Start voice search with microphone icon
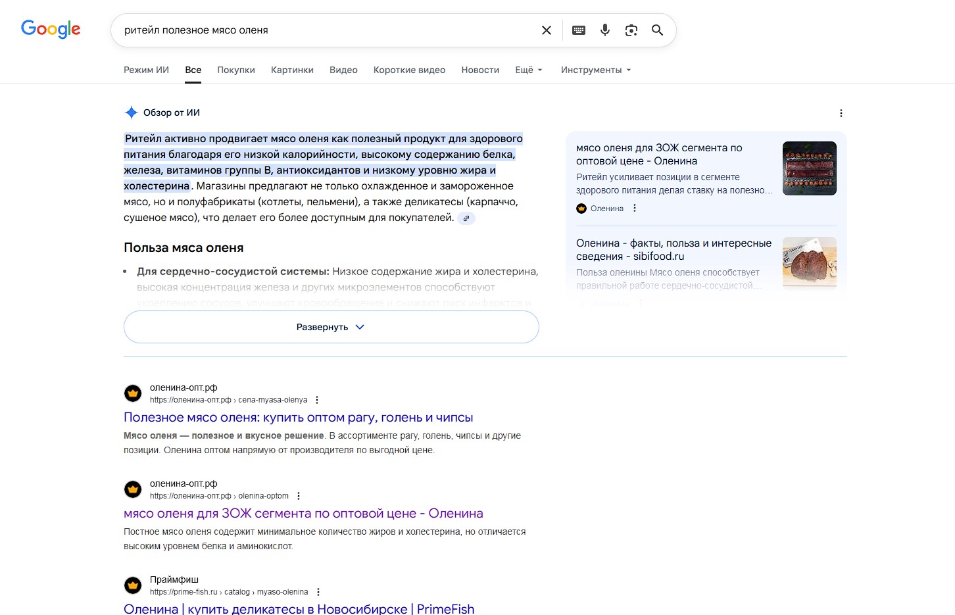Image resolution: width=955 pixels, height=615 pixels. (605, 30)
